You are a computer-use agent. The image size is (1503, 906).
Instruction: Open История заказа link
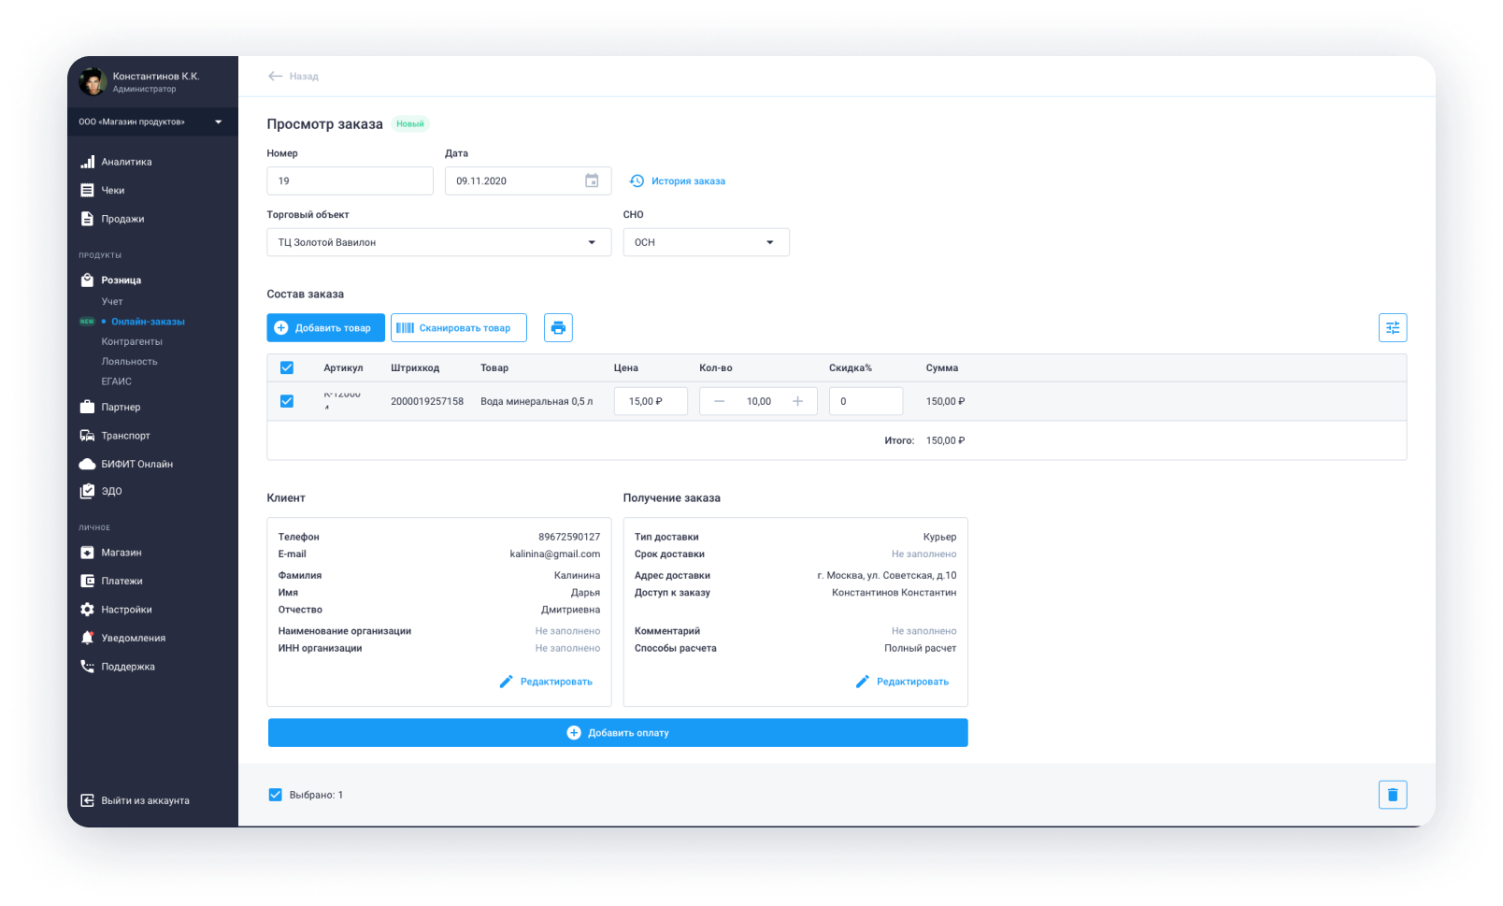(x=688, y=181)
